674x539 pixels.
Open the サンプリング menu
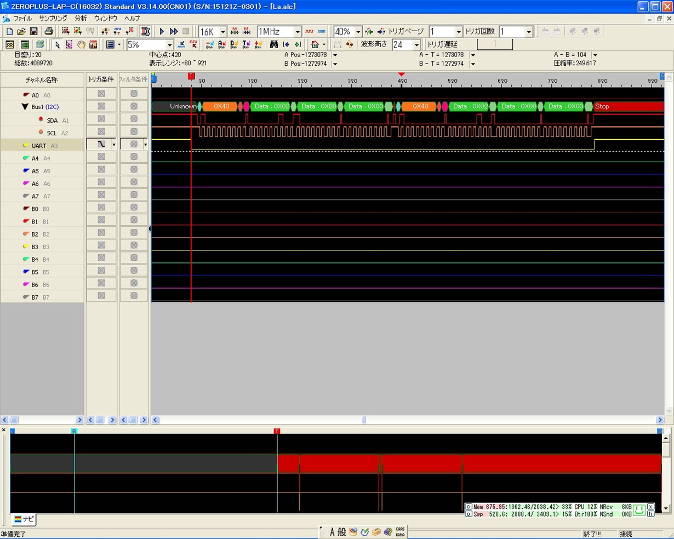[53, 18]
